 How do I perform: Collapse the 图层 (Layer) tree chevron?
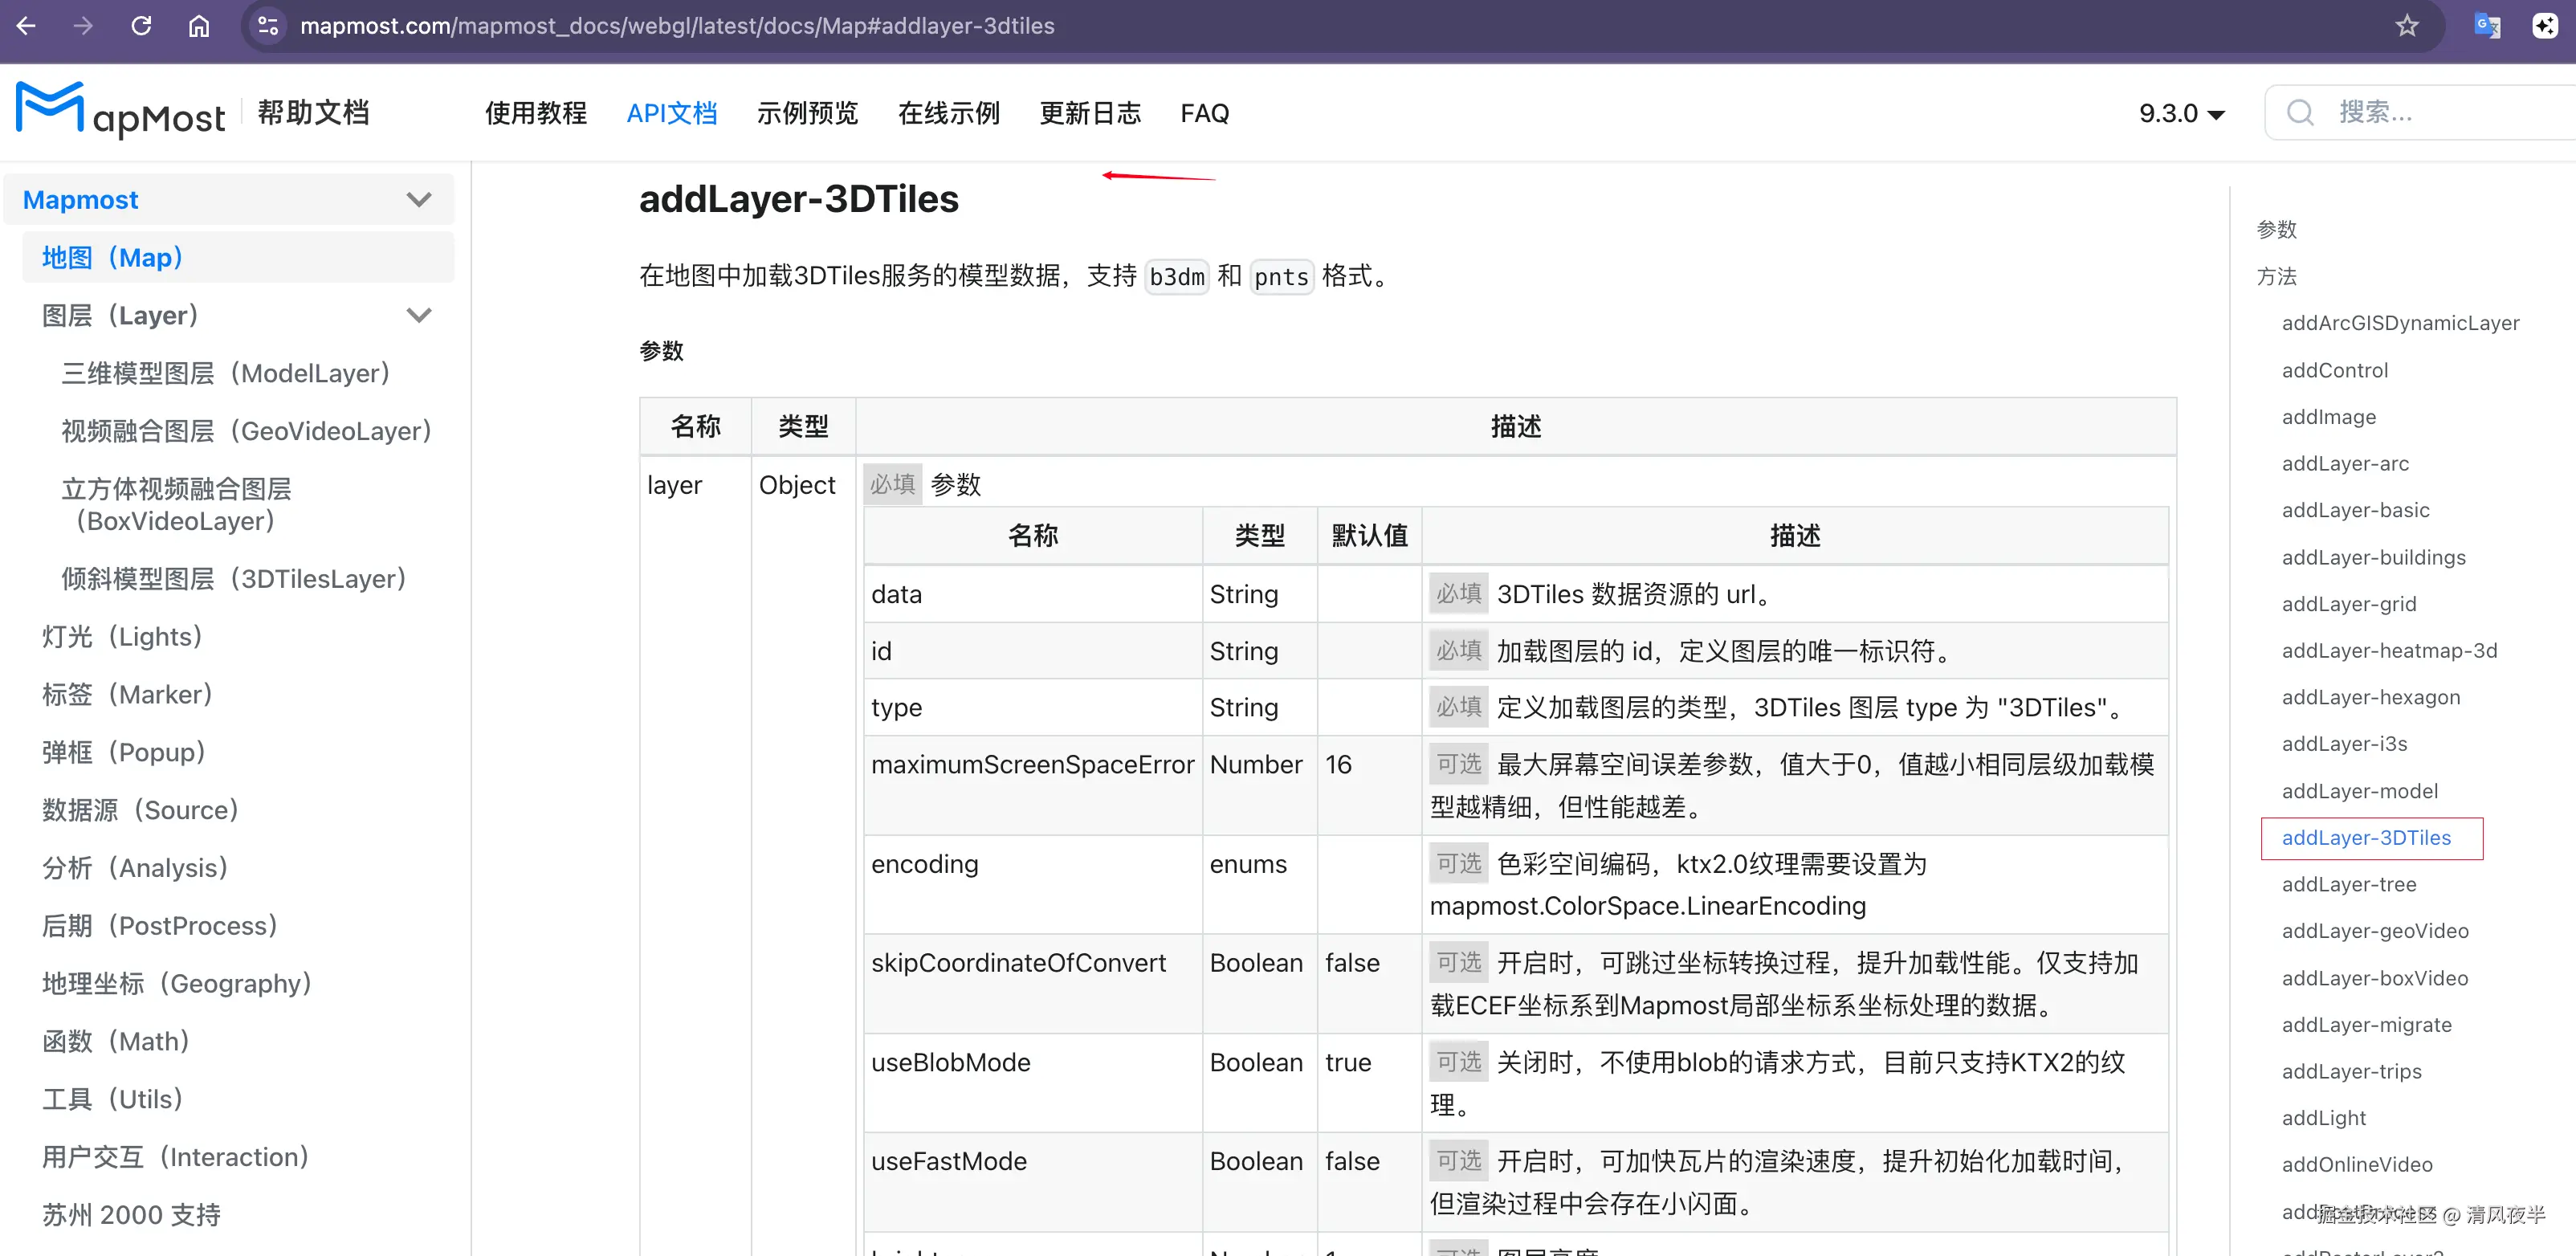pos(419,316)
